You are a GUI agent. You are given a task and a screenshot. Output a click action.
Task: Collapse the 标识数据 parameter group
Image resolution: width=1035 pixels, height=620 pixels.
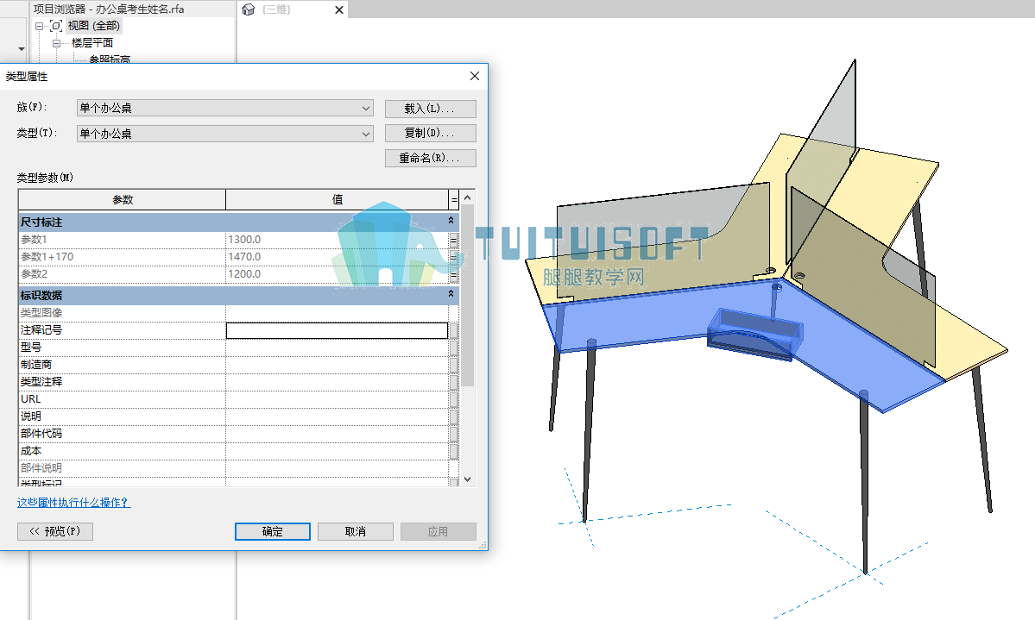(451, 293)
